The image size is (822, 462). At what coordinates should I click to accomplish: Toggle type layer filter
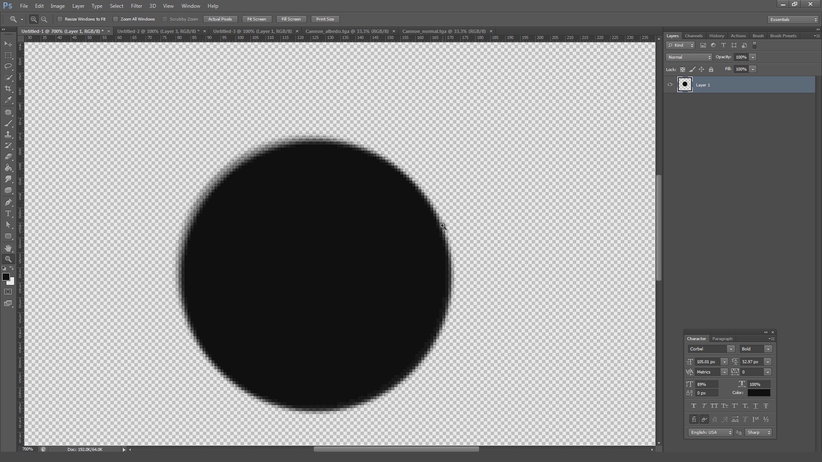click(x=724, y=45)
